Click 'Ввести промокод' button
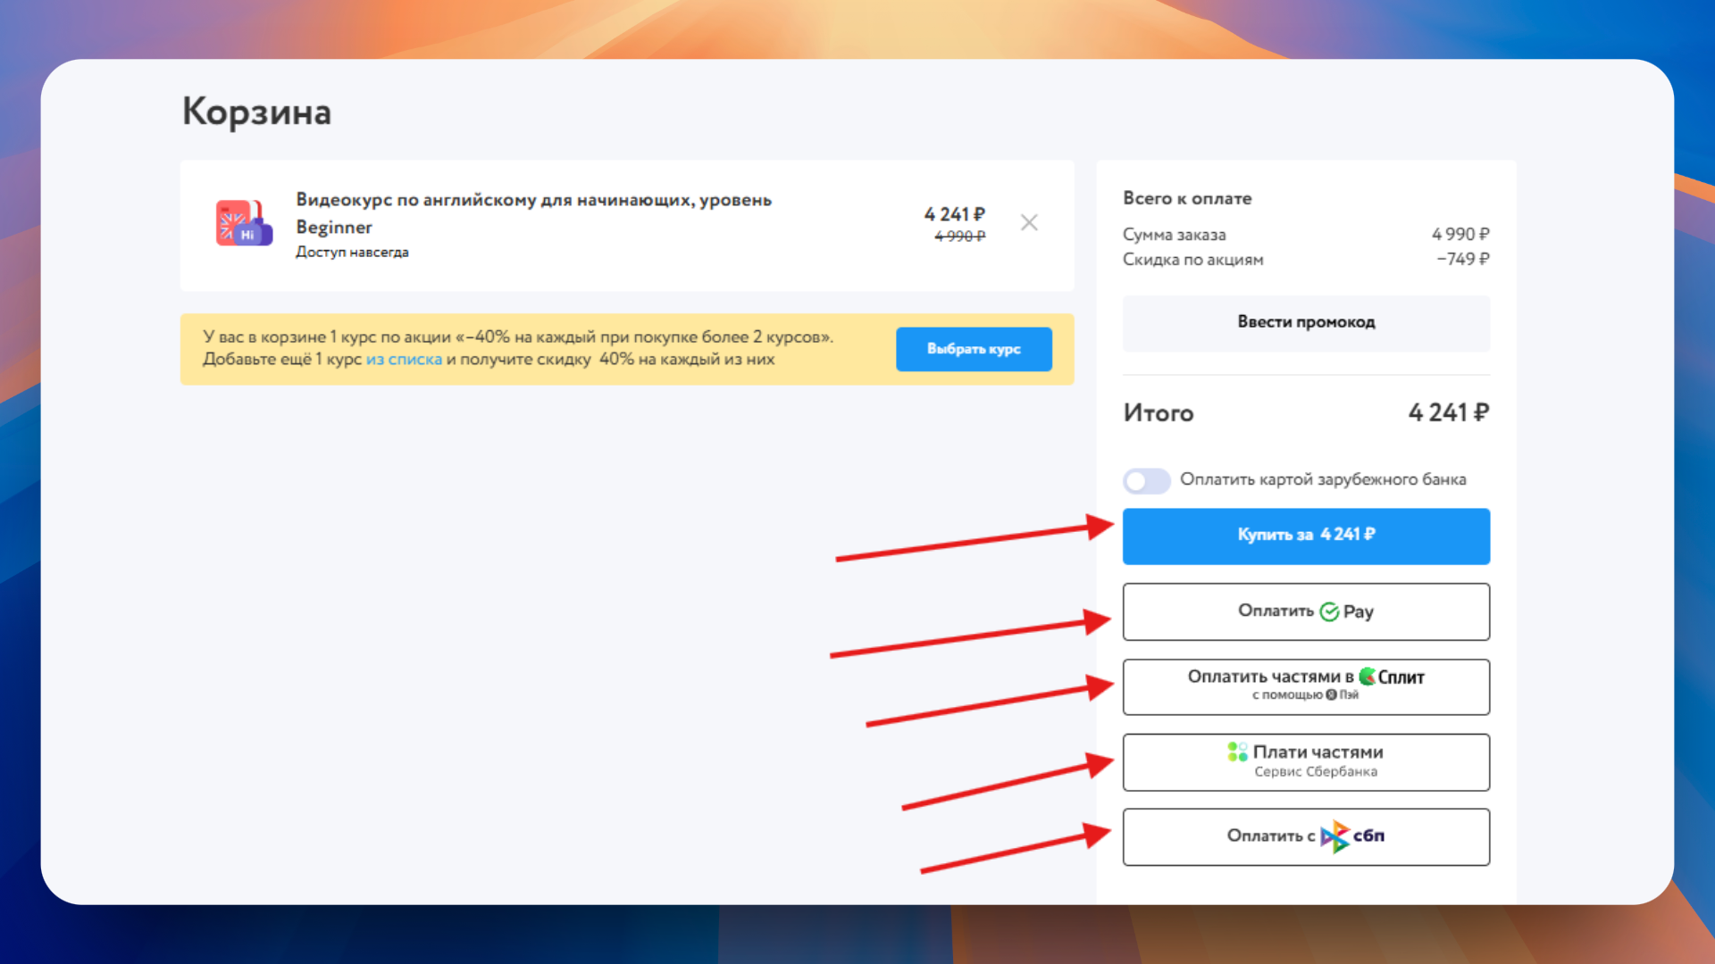This screenshot has height=964, width=1715. [1305, 322]
